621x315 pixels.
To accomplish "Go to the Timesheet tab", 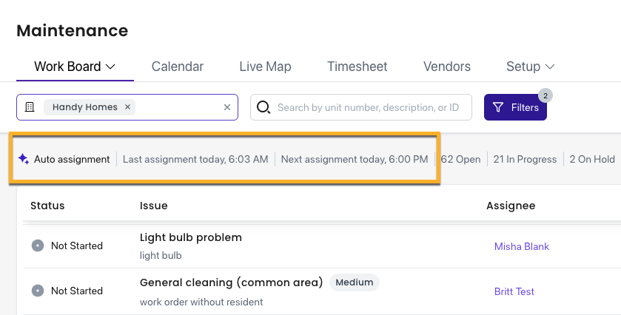I will (x=358, y=67).
